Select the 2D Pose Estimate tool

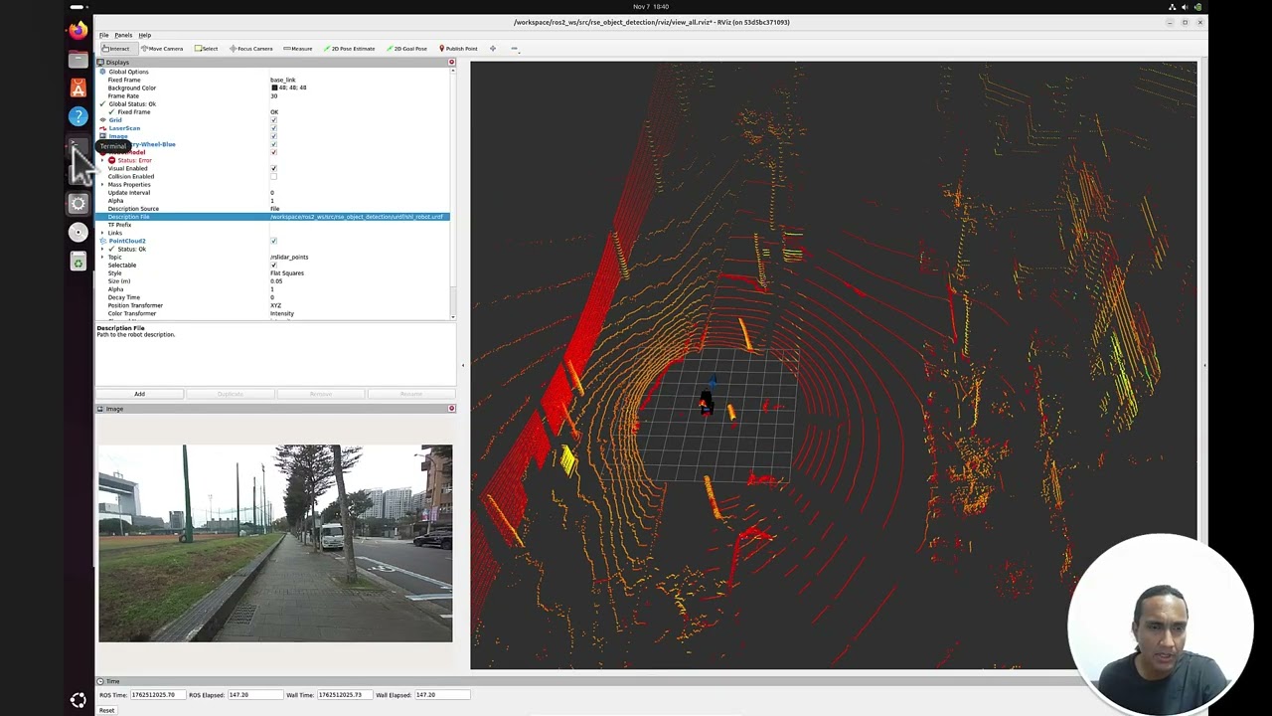pos(349,48)
